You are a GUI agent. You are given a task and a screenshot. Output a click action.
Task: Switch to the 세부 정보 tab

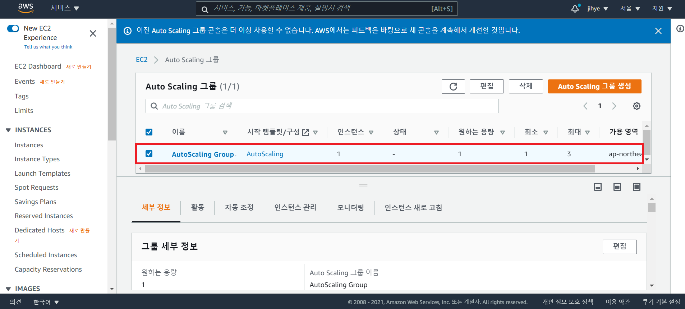click(156, 208)
